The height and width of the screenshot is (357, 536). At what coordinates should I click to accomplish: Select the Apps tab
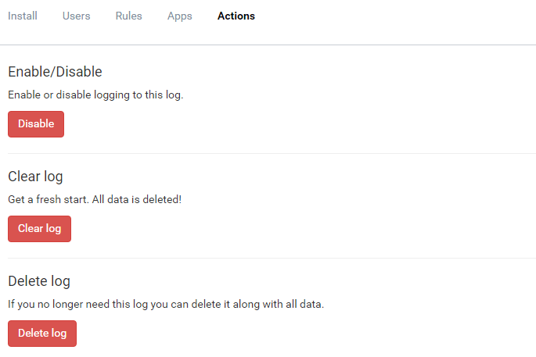179,16
